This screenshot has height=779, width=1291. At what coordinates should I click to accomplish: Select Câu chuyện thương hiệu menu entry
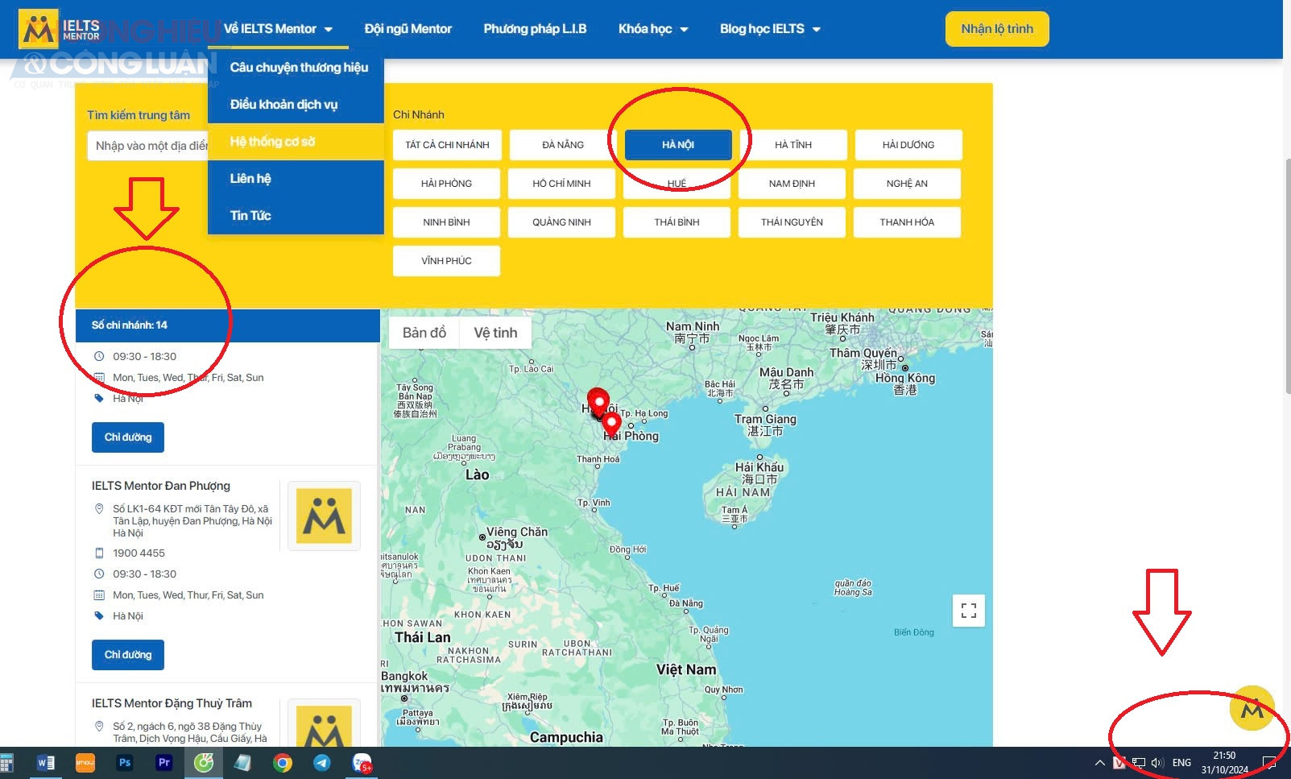(296, 68)
